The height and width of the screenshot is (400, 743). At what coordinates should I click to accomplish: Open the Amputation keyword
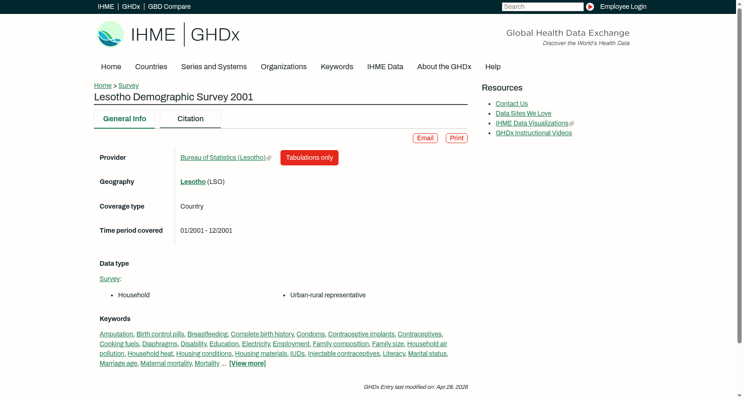[x=116, y=334]
